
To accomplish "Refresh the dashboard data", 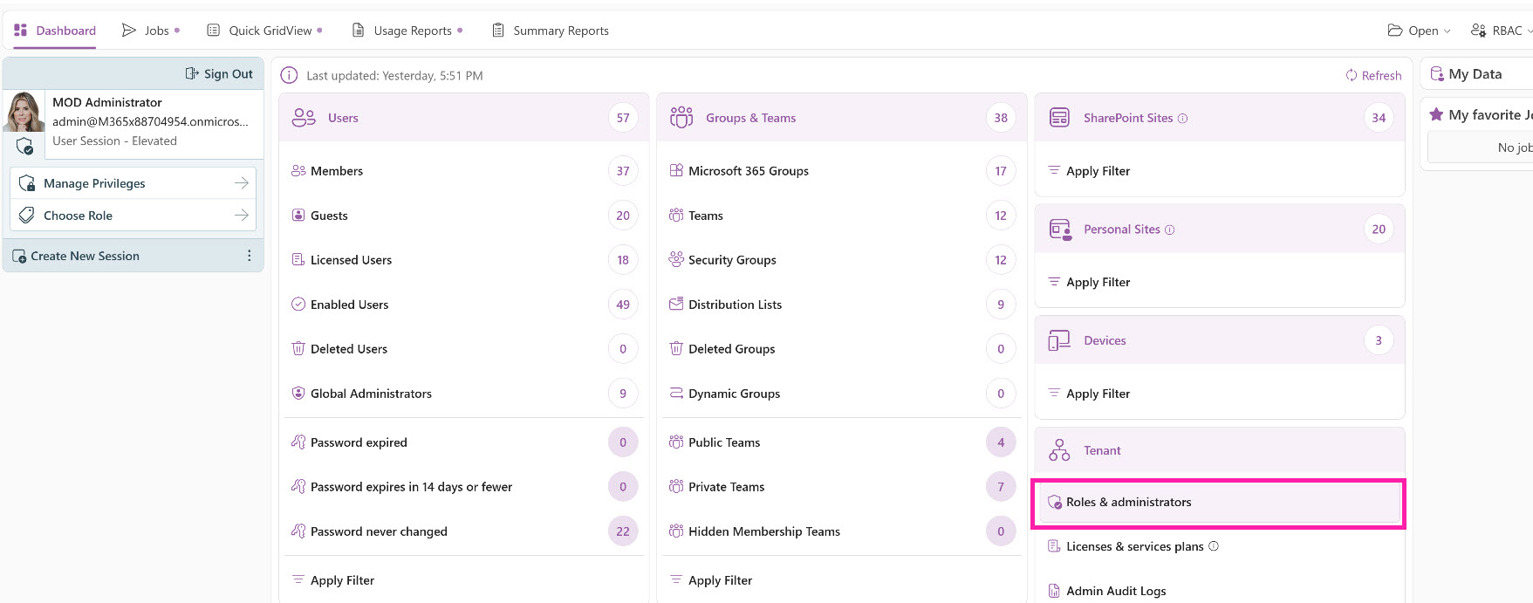I will 1373,76.
